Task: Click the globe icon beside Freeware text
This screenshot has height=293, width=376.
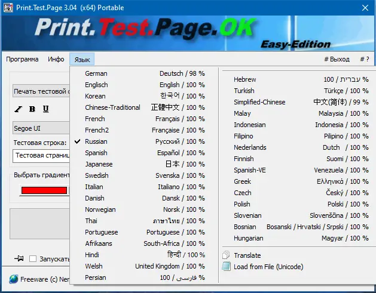Action: pos(14,279)
